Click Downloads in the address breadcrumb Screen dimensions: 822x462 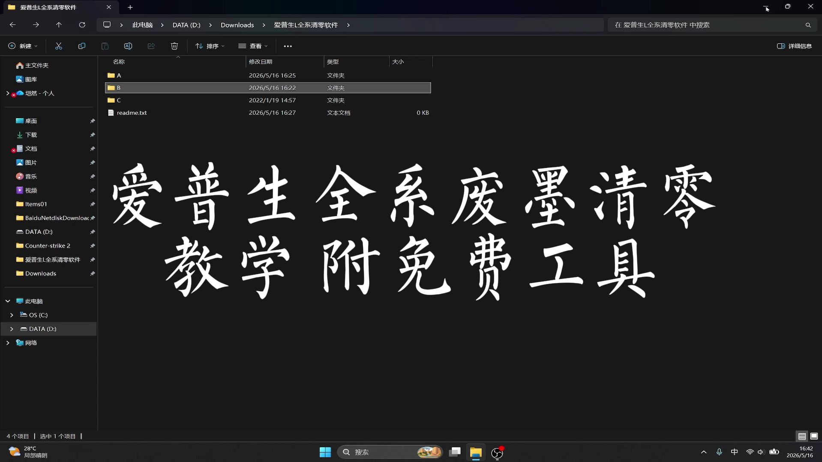(237, 25)
